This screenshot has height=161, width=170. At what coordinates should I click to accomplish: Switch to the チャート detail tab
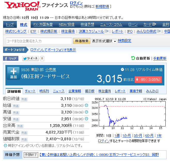[x=30, y=91]
